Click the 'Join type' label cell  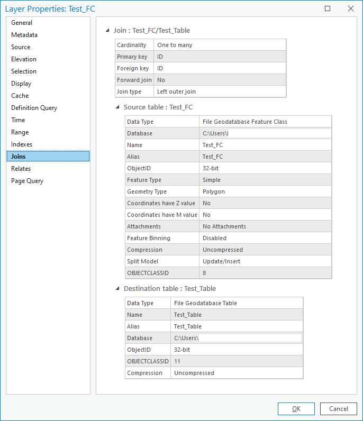click(x=134, y=91)
